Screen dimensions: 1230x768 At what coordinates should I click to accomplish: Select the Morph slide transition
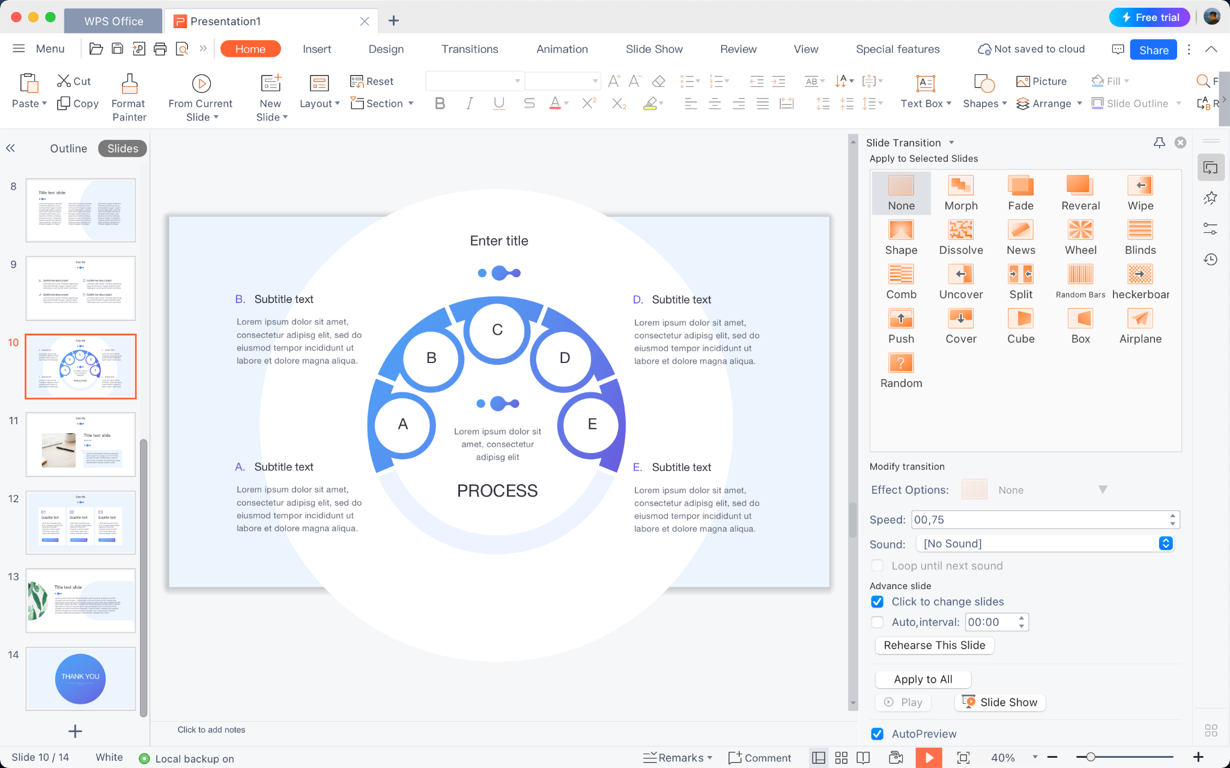[x=961, y=191]
